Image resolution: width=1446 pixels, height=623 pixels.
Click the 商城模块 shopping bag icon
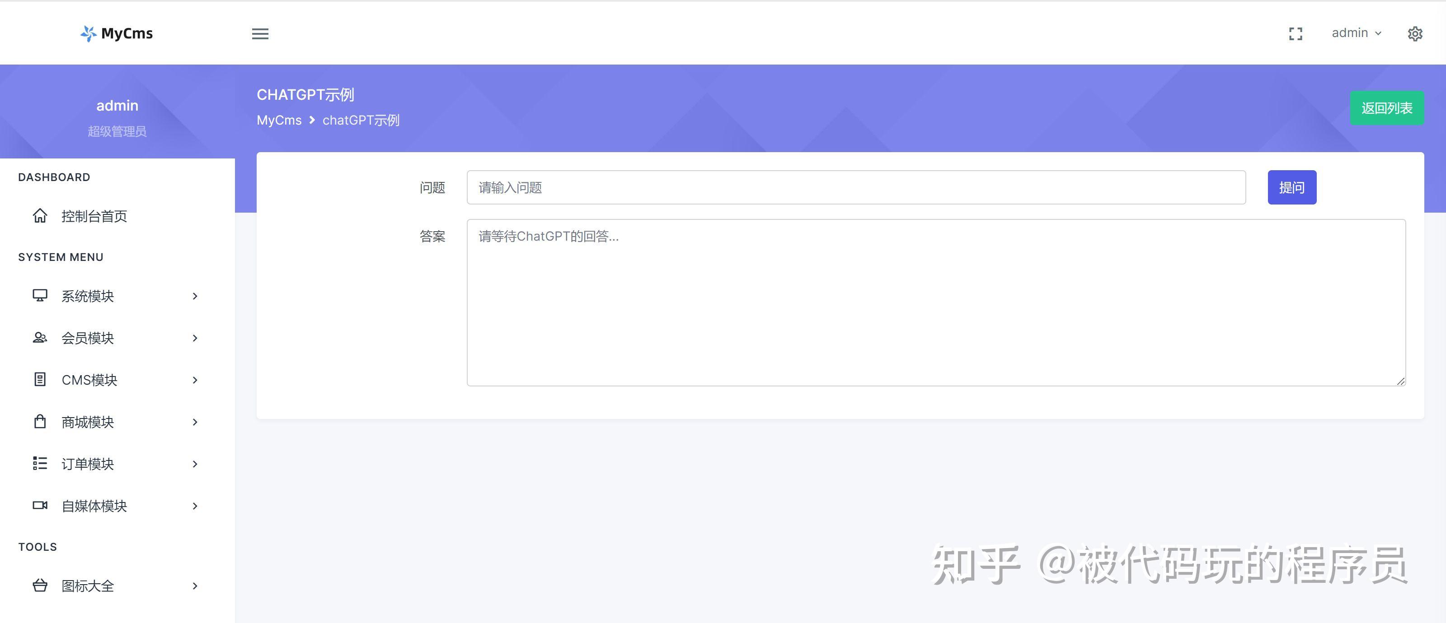(x=40, y=422)
